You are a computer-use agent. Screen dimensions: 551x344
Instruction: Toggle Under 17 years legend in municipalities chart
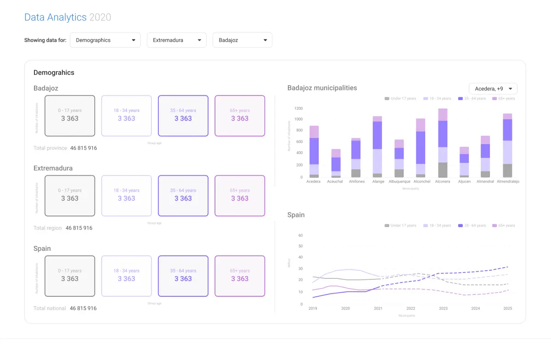(x=400, y=99)
